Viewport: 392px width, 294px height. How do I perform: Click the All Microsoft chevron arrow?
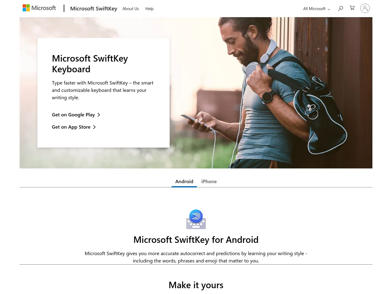[x=329, y=9]
